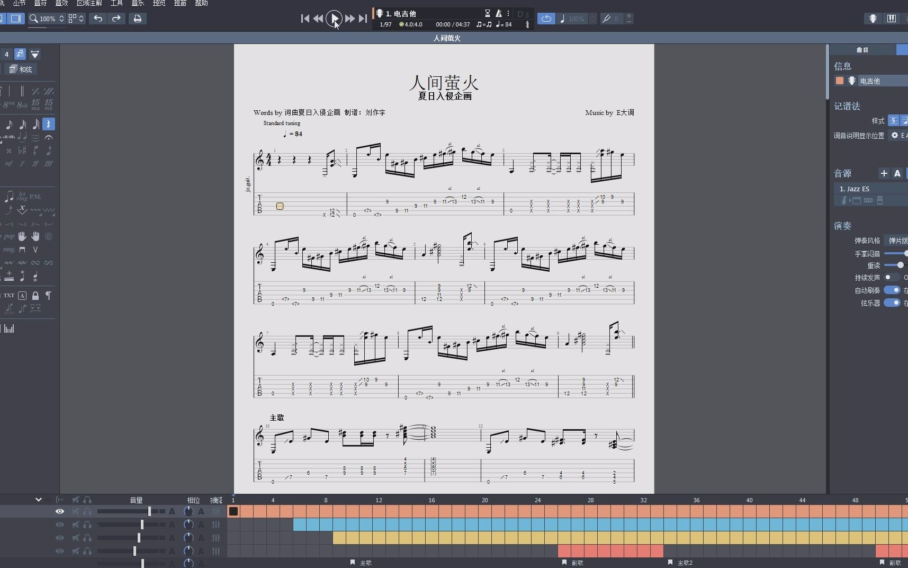Screen dimensions: 908x568
Task: Toggle the metronome icon
Action: 499,14
